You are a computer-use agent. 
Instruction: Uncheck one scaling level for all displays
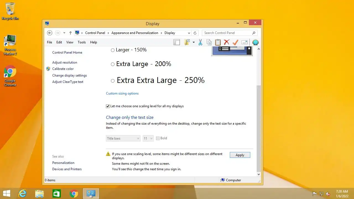click(x=108, y=106)
